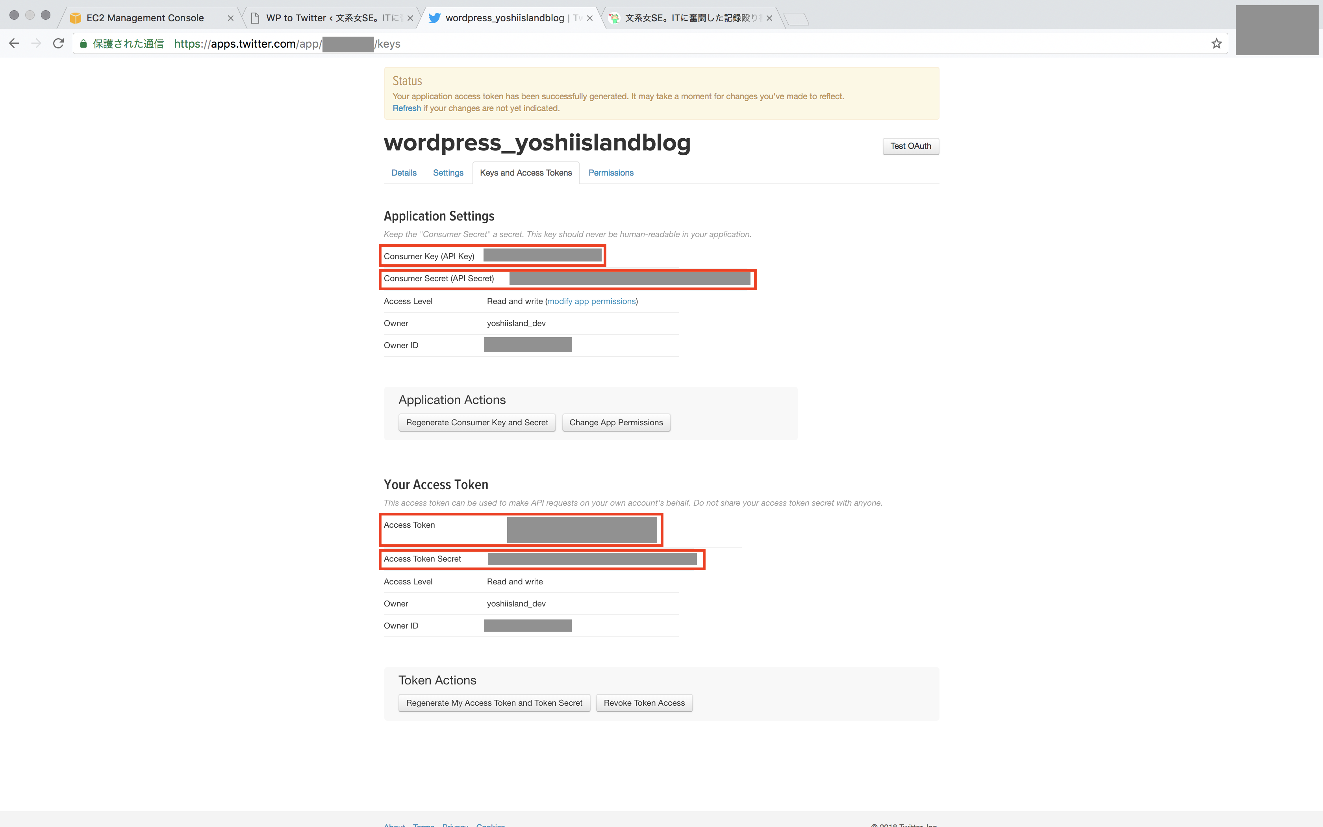Click the Application Actions heading
Screen dimensions: 1323x827
point(452,400)
